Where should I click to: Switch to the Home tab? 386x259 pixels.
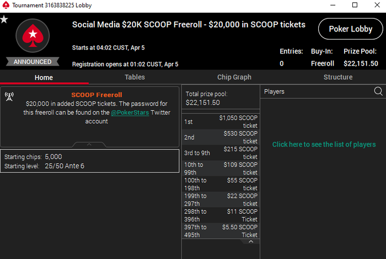[x=44, y=77]
